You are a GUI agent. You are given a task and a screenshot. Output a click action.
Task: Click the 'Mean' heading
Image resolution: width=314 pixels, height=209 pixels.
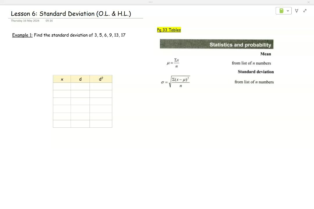click(265, 54)
